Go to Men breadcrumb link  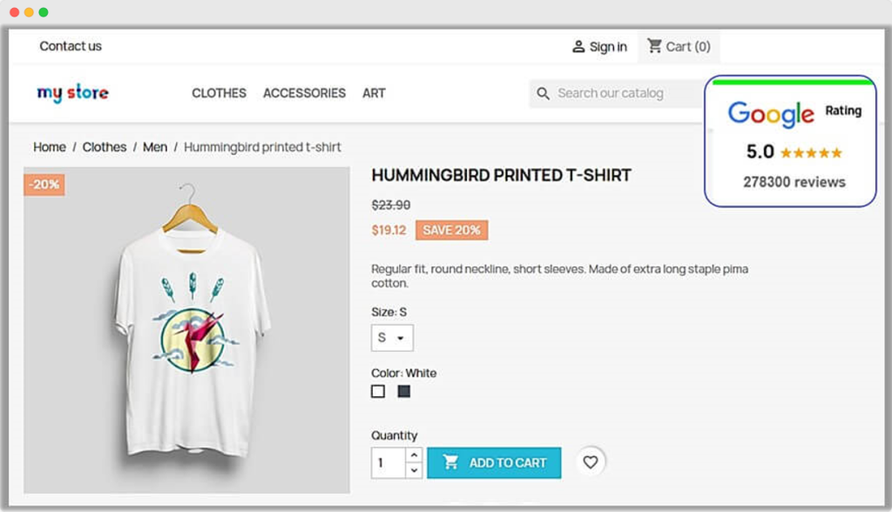coord(155,147)
